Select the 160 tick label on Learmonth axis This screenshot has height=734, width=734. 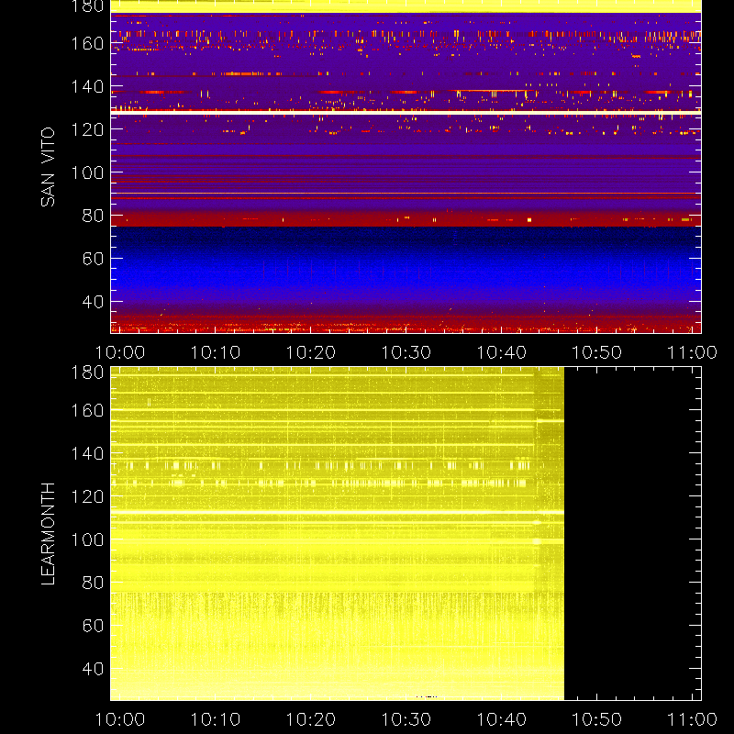click(x=87, y=410)
